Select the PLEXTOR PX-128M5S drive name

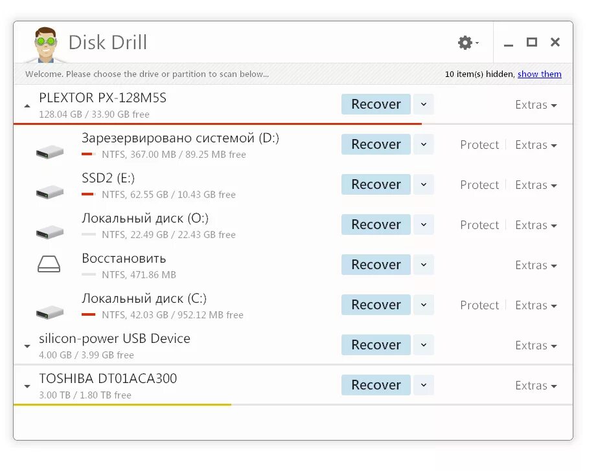102,98
